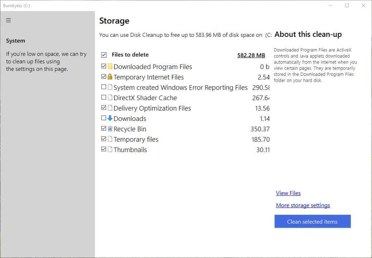Click the document icon beside Thumbnails
Screen dimensions: 372x258
[x=110, y=149]
